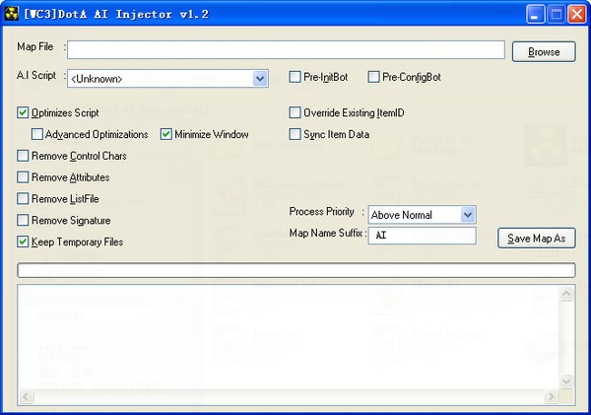This screenshot has height=415, width=591.
Task: Enable the Pre-InitBot checkbox
Action: point(295,77)
